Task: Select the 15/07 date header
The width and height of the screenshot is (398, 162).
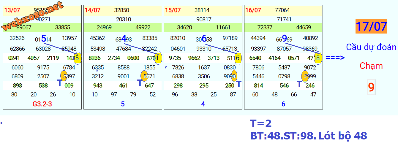Action: pos(173,10)
